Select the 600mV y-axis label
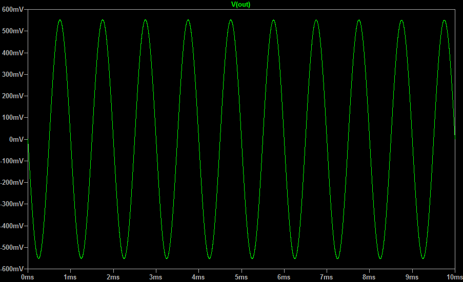 point(13,9)
